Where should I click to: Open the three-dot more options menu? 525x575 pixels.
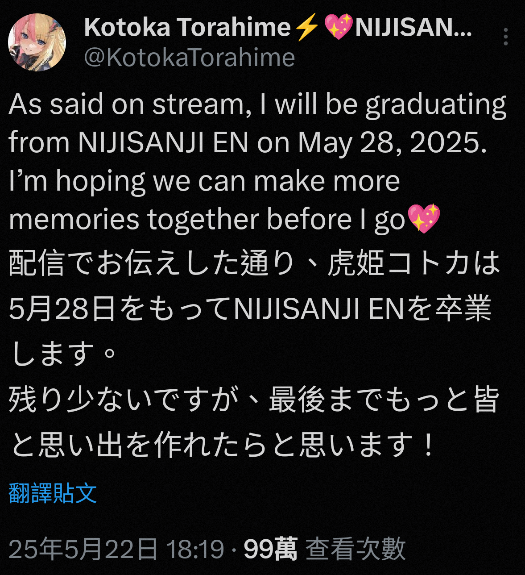(505, 37)
